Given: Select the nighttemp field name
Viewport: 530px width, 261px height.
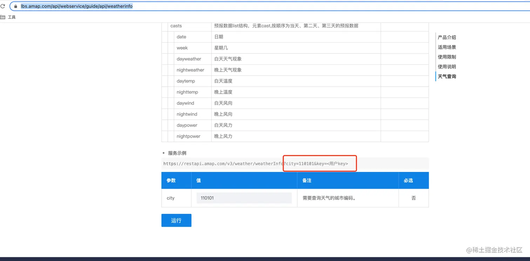Looking at the screenshot, I should pyautogui.click(x=187, y=92).
